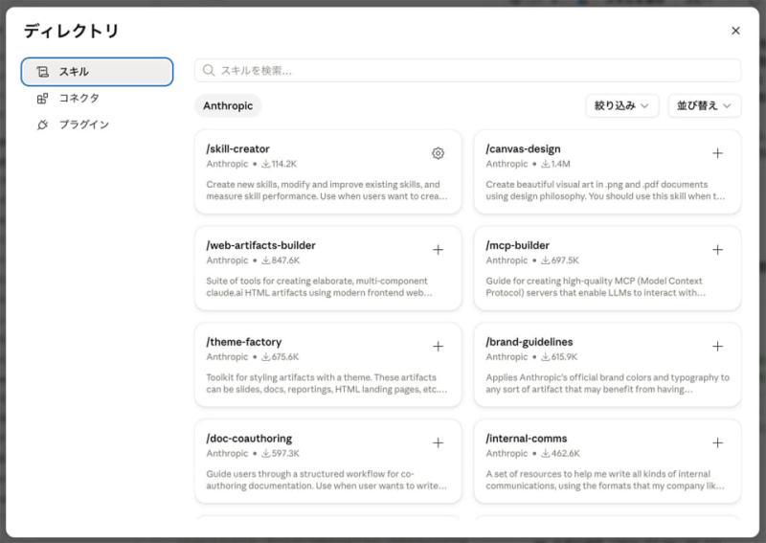The image size is (766, 543).
Task: Toggle the Anthropic filter chip
Action: point(228,105)
